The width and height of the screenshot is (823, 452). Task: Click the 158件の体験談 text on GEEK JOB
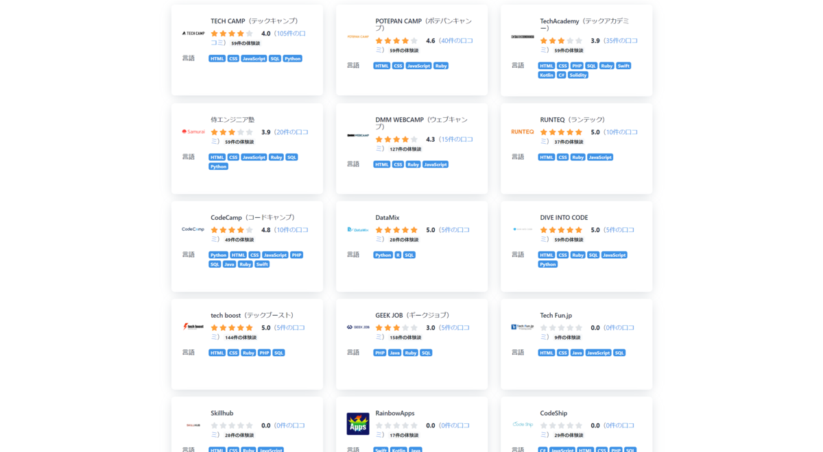point(405,338)
